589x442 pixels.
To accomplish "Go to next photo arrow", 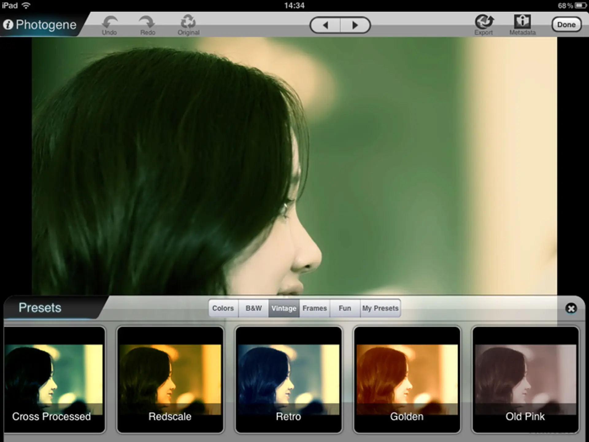I will pos(355,25).
